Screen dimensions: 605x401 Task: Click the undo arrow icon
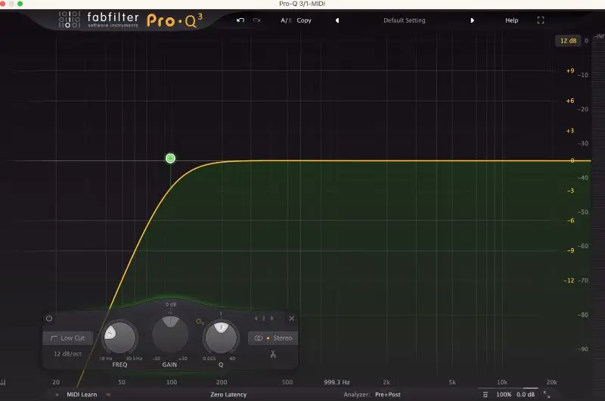pos(240,20)
